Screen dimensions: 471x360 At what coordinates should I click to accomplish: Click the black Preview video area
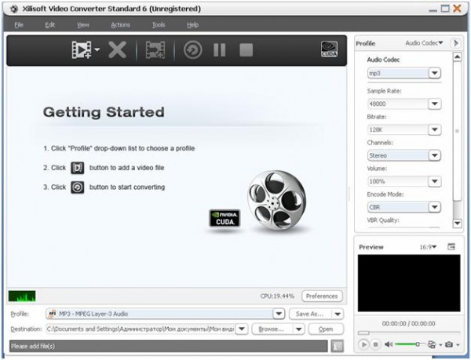[x=409, y=283]
